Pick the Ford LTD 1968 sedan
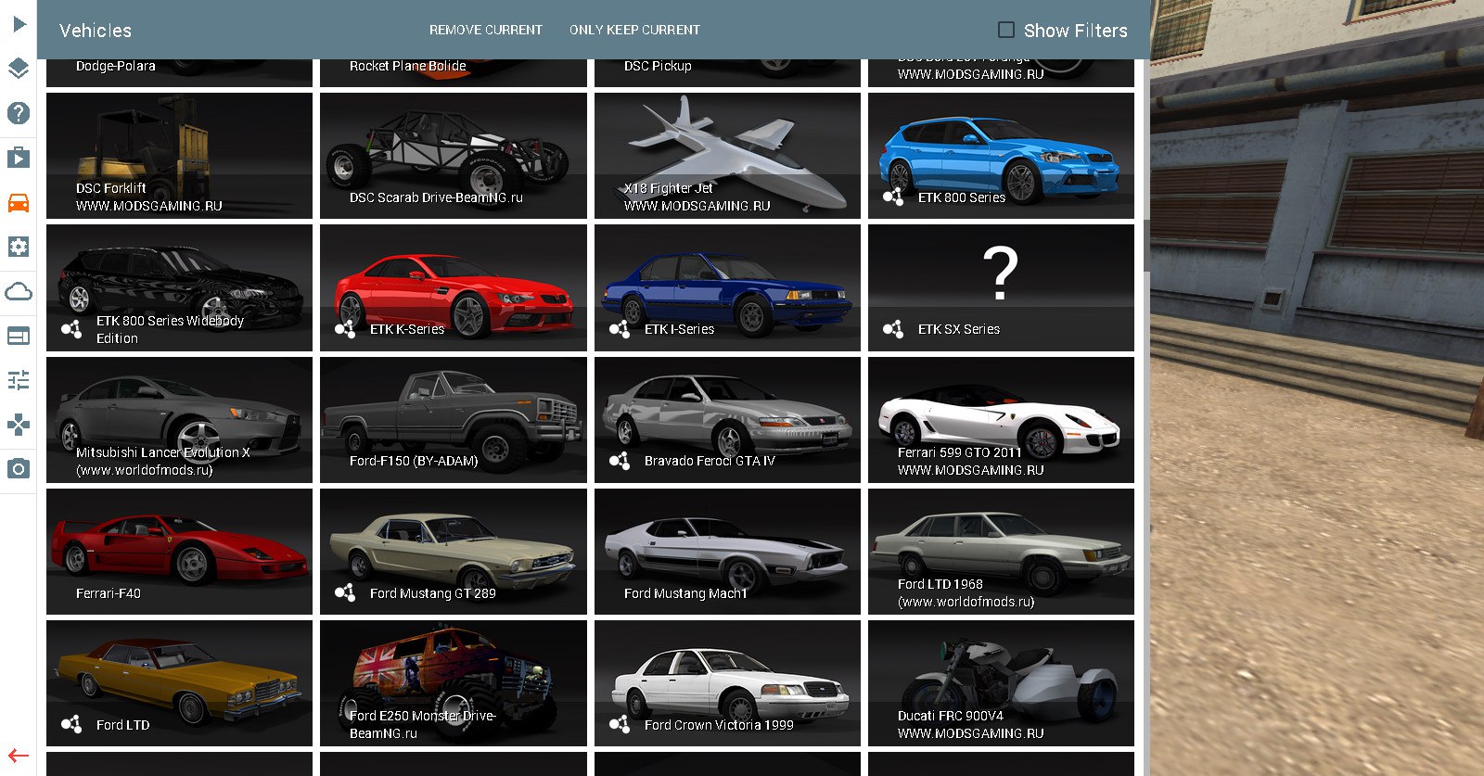 pyautogui.click(x=1001, y=552)
